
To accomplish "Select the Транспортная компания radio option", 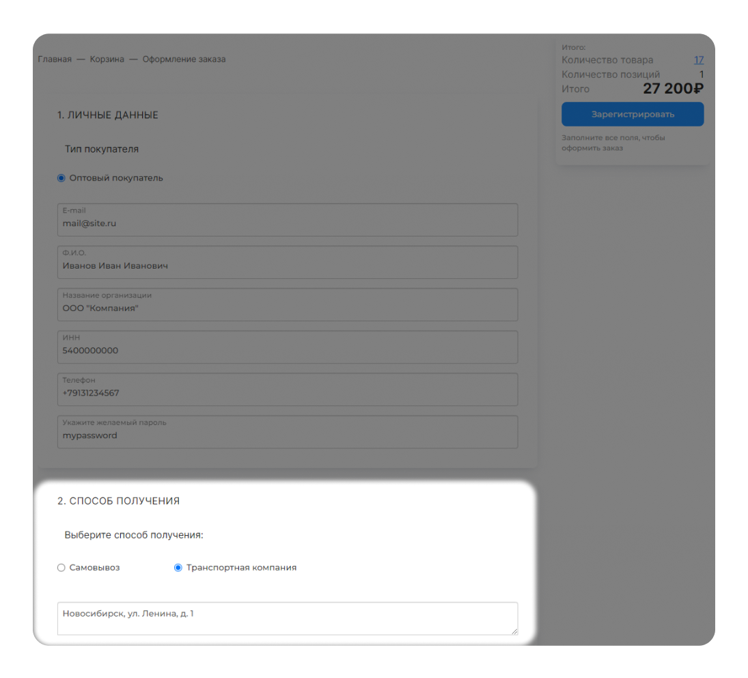I will [178, 567].
